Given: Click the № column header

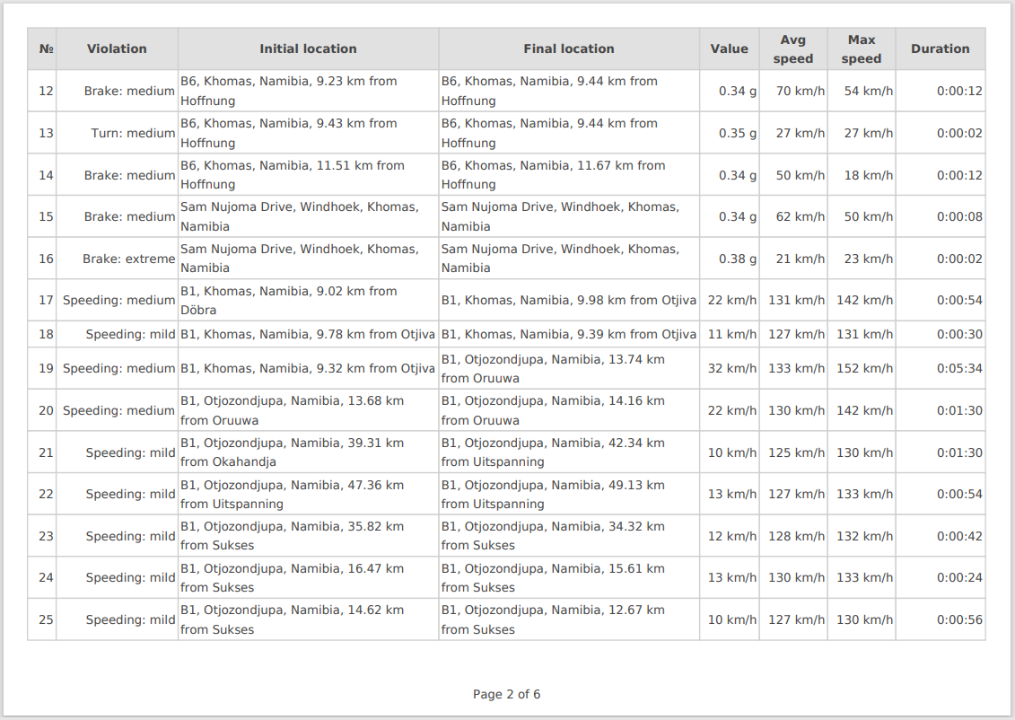Looking at the screenshot, I should click(47, 49).
